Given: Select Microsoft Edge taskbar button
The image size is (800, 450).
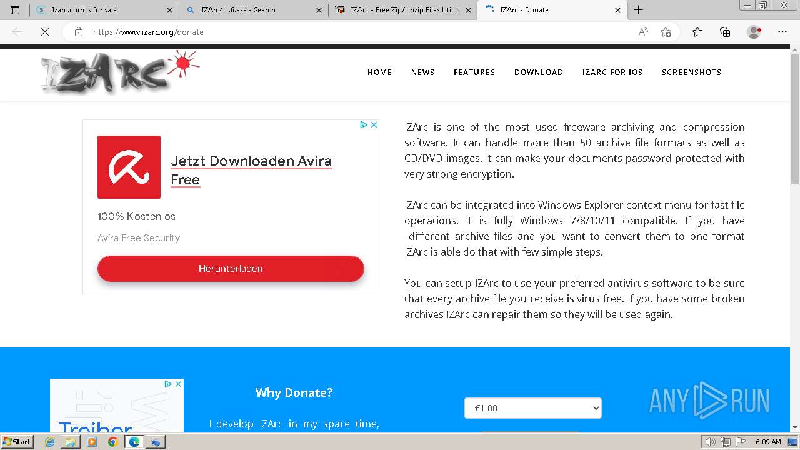Looking at the screenshot, I should 134,442.
